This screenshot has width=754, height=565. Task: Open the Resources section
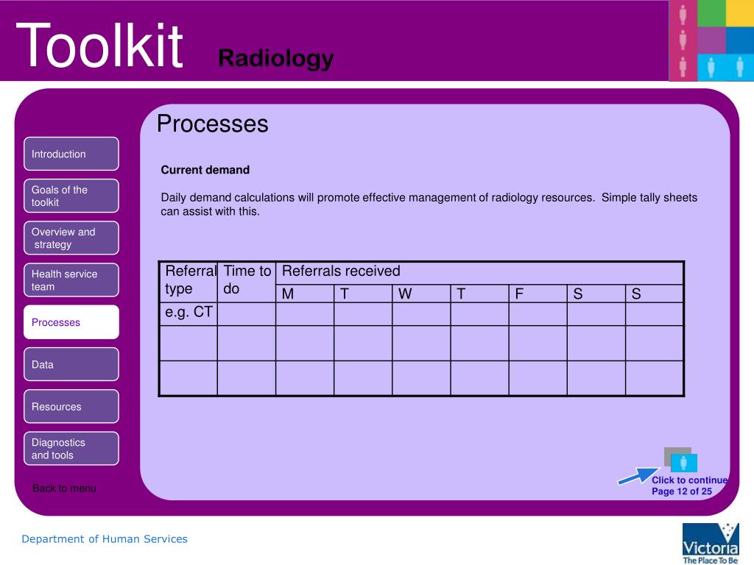coord(71,406)
